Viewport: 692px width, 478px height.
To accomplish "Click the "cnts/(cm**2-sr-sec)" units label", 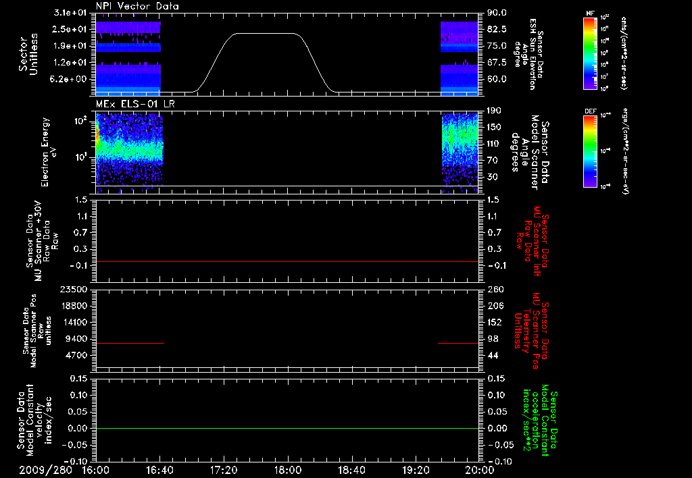I will pyautogui.click(x=624, y=53).
